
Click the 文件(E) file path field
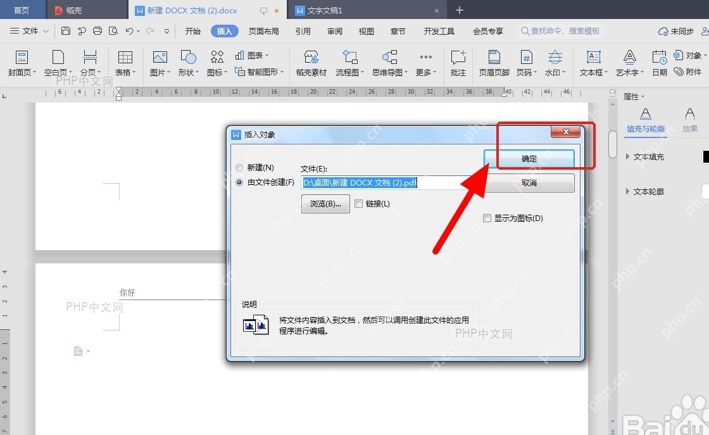coord(392,183)
